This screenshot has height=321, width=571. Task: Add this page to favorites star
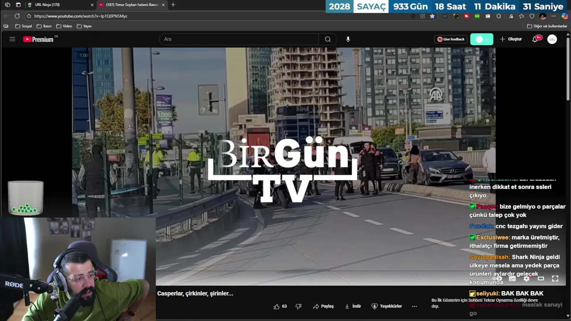pyautogui.click(x=432, y=16)
